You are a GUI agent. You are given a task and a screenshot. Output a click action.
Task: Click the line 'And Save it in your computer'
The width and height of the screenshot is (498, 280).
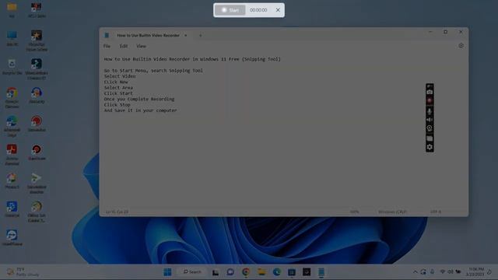(140, 110)
